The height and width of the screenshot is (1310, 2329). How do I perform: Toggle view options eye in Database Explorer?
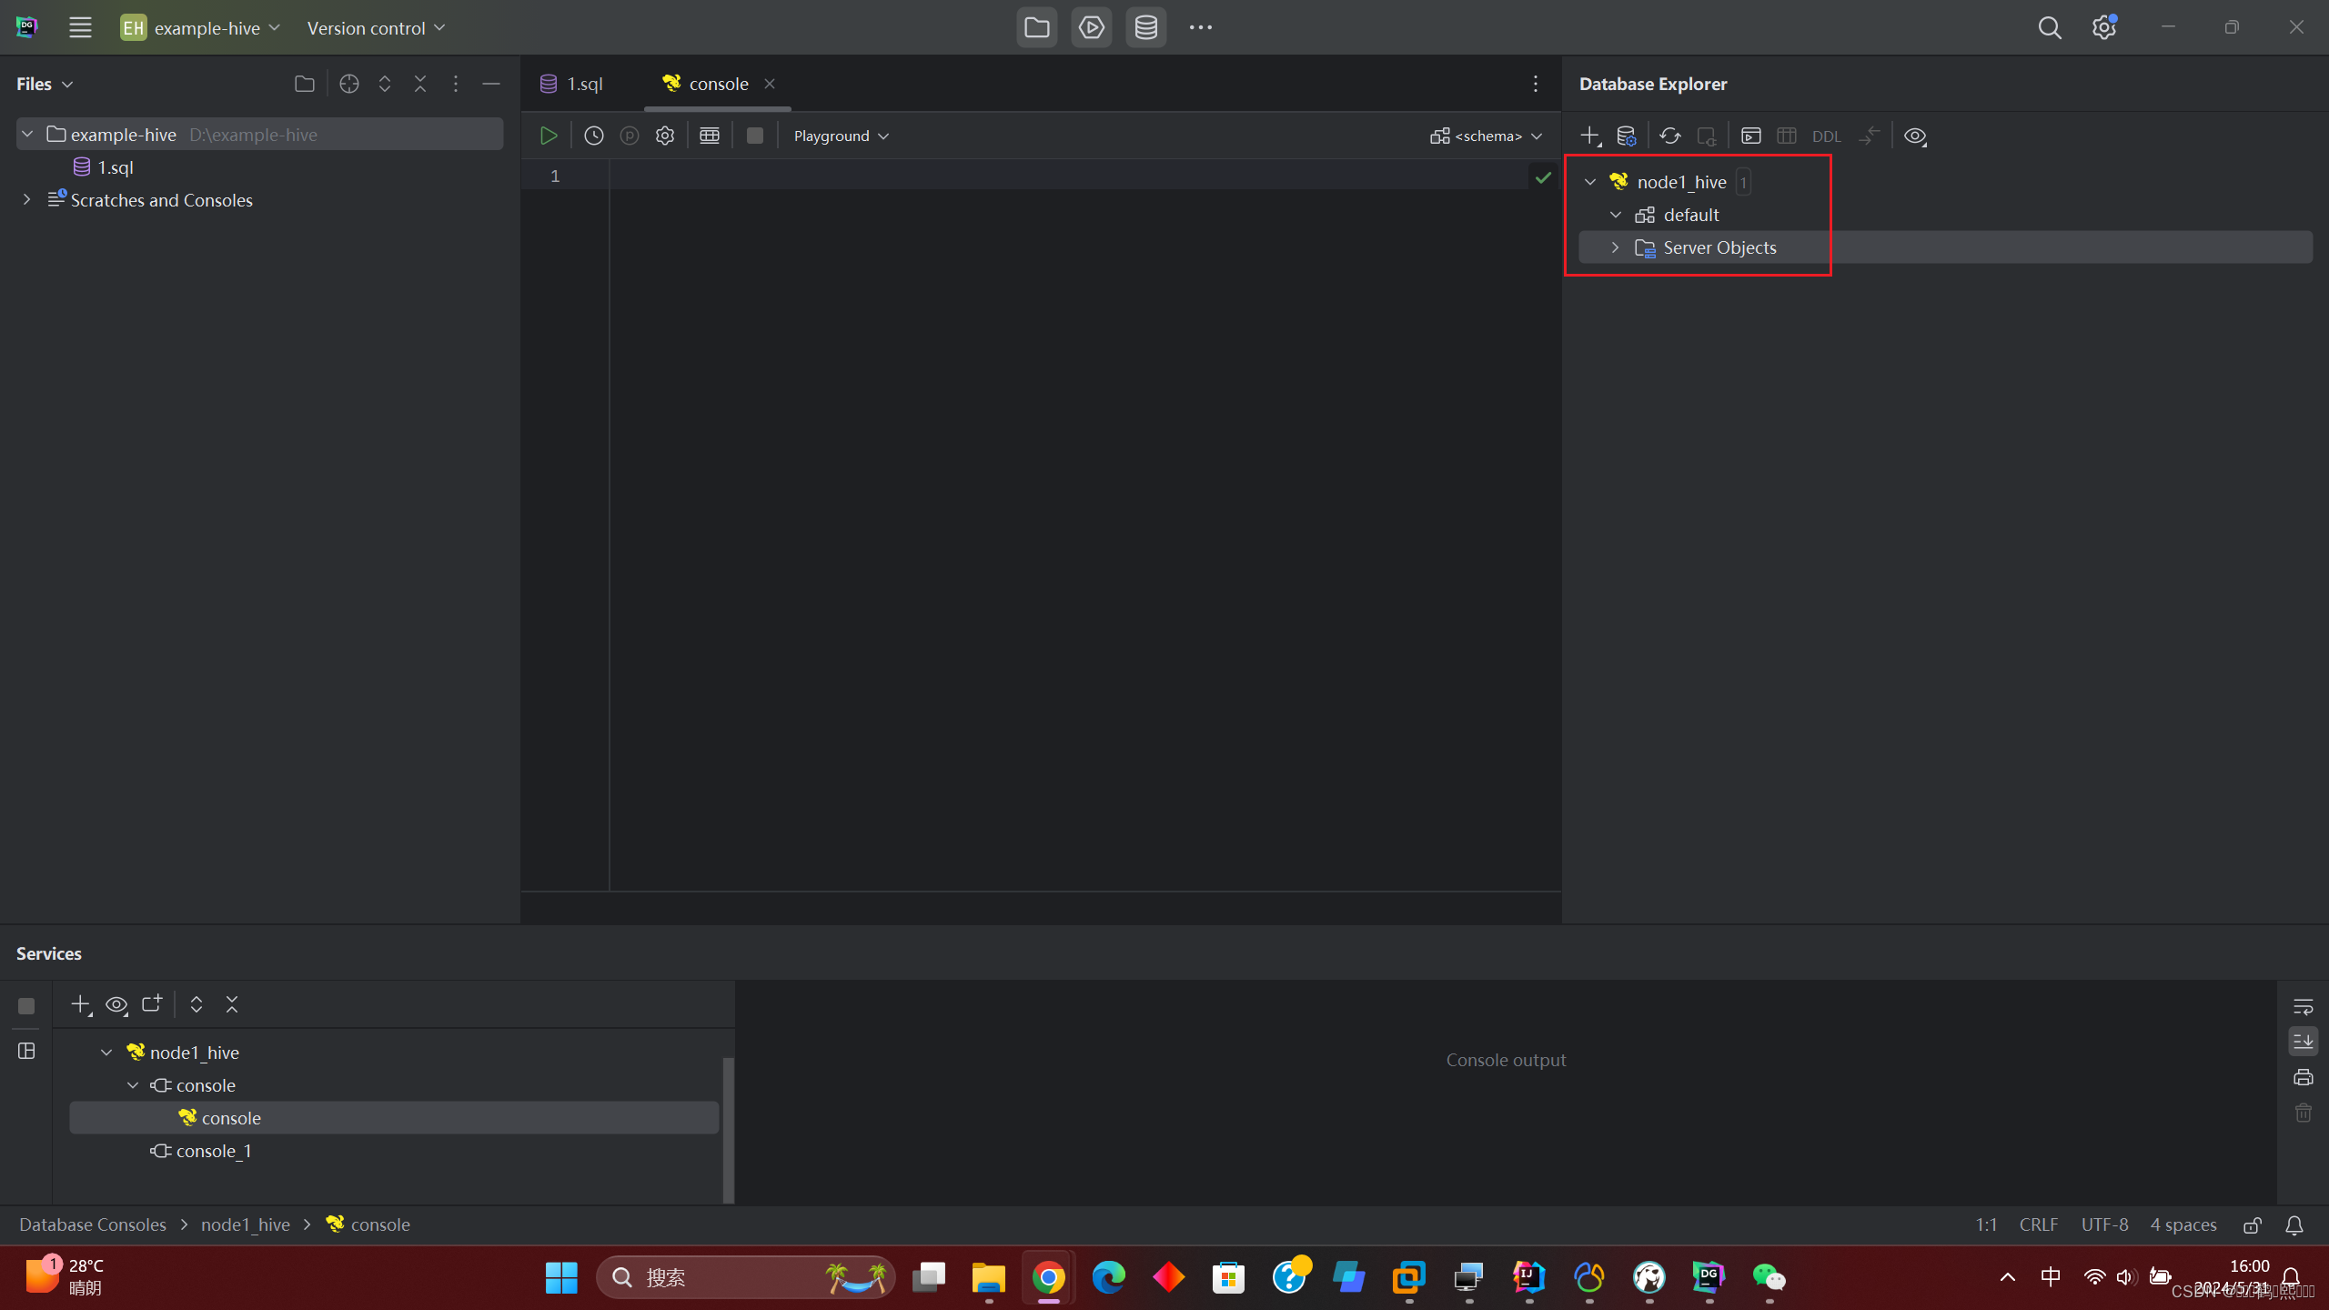click(1914, 136)
